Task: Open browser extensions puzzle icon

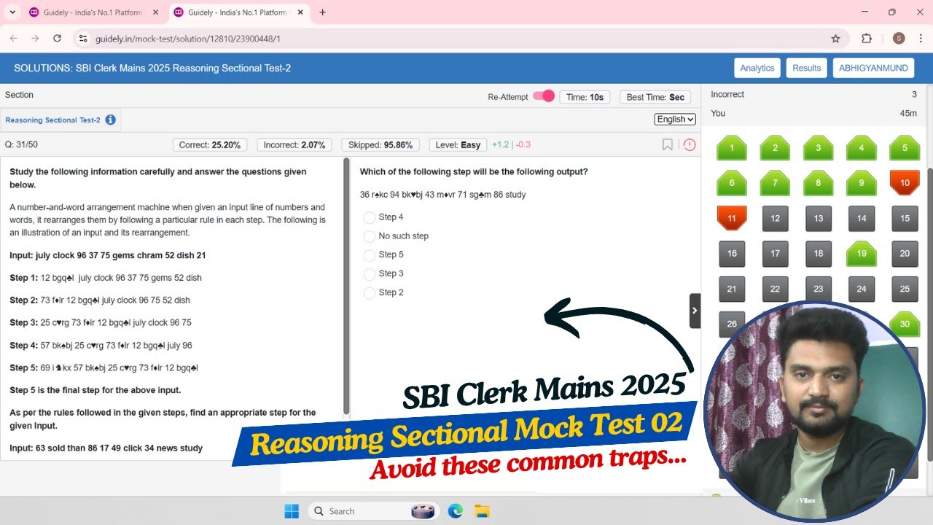Action: click(867, 39)
